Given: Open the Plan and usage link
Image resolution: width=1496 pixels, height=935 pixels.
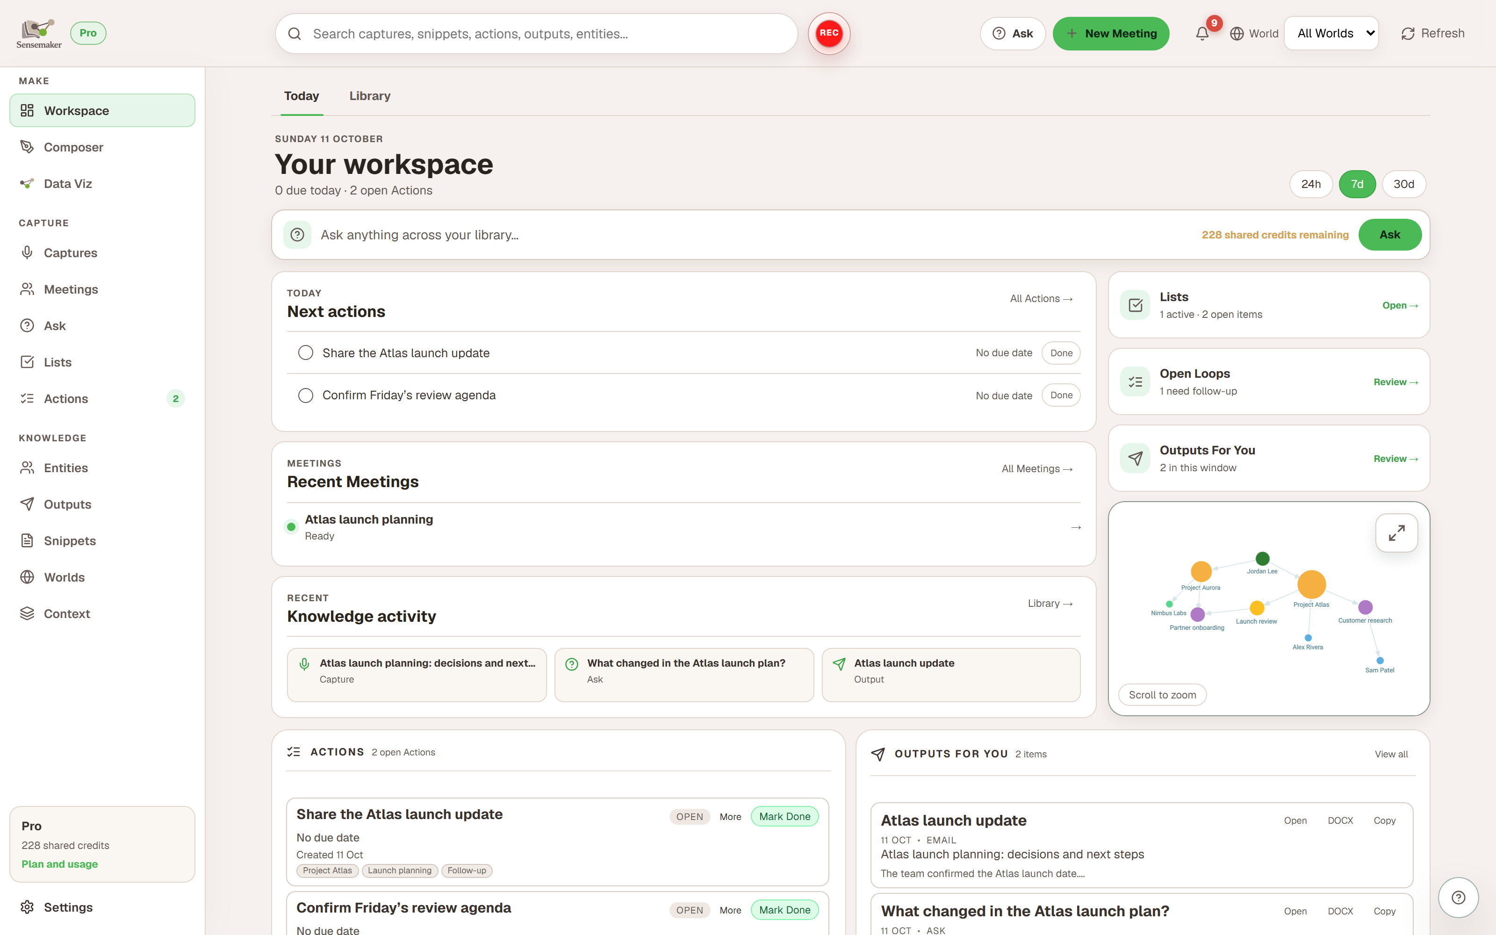Looking at the screenshot, I should pyautogui.click(x=59, y=864).
